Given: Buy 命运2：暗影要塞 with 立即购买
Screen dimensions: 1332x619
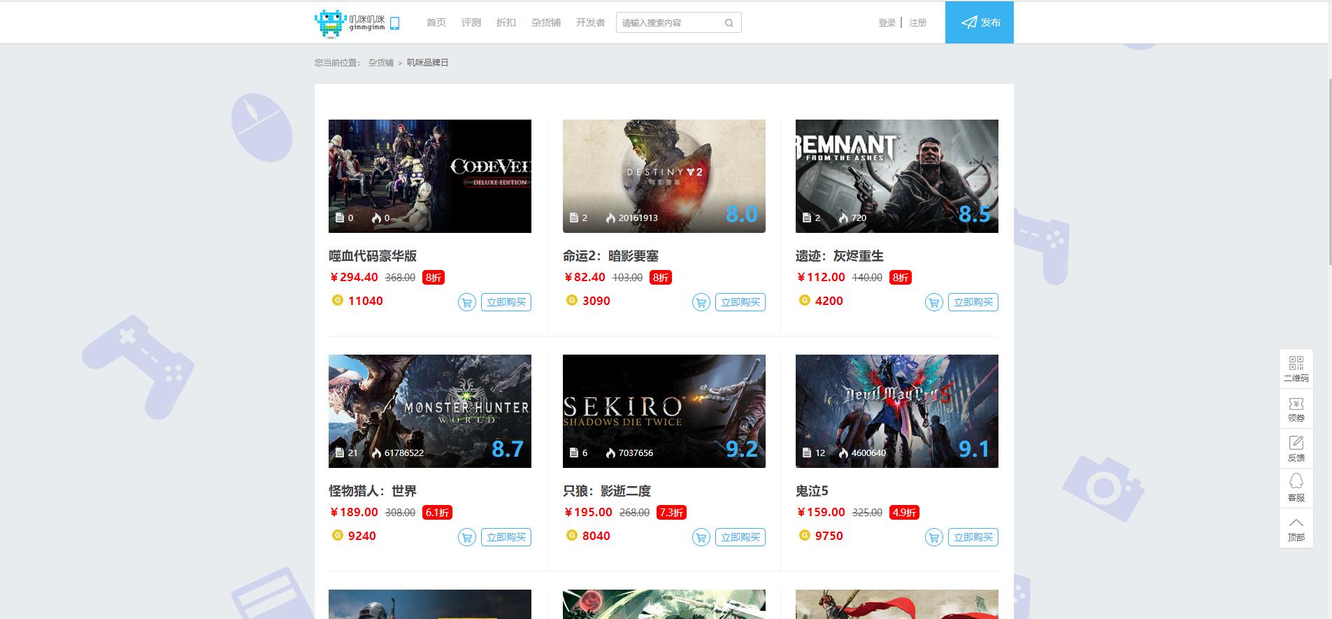Looking at the screenshot, I should click(x=740, y=302).
